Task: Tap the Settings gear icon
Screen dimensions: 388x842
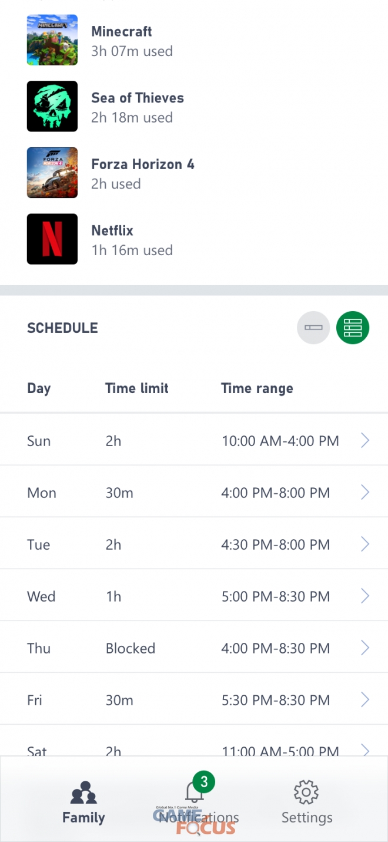Action: (x=306, y=793)
